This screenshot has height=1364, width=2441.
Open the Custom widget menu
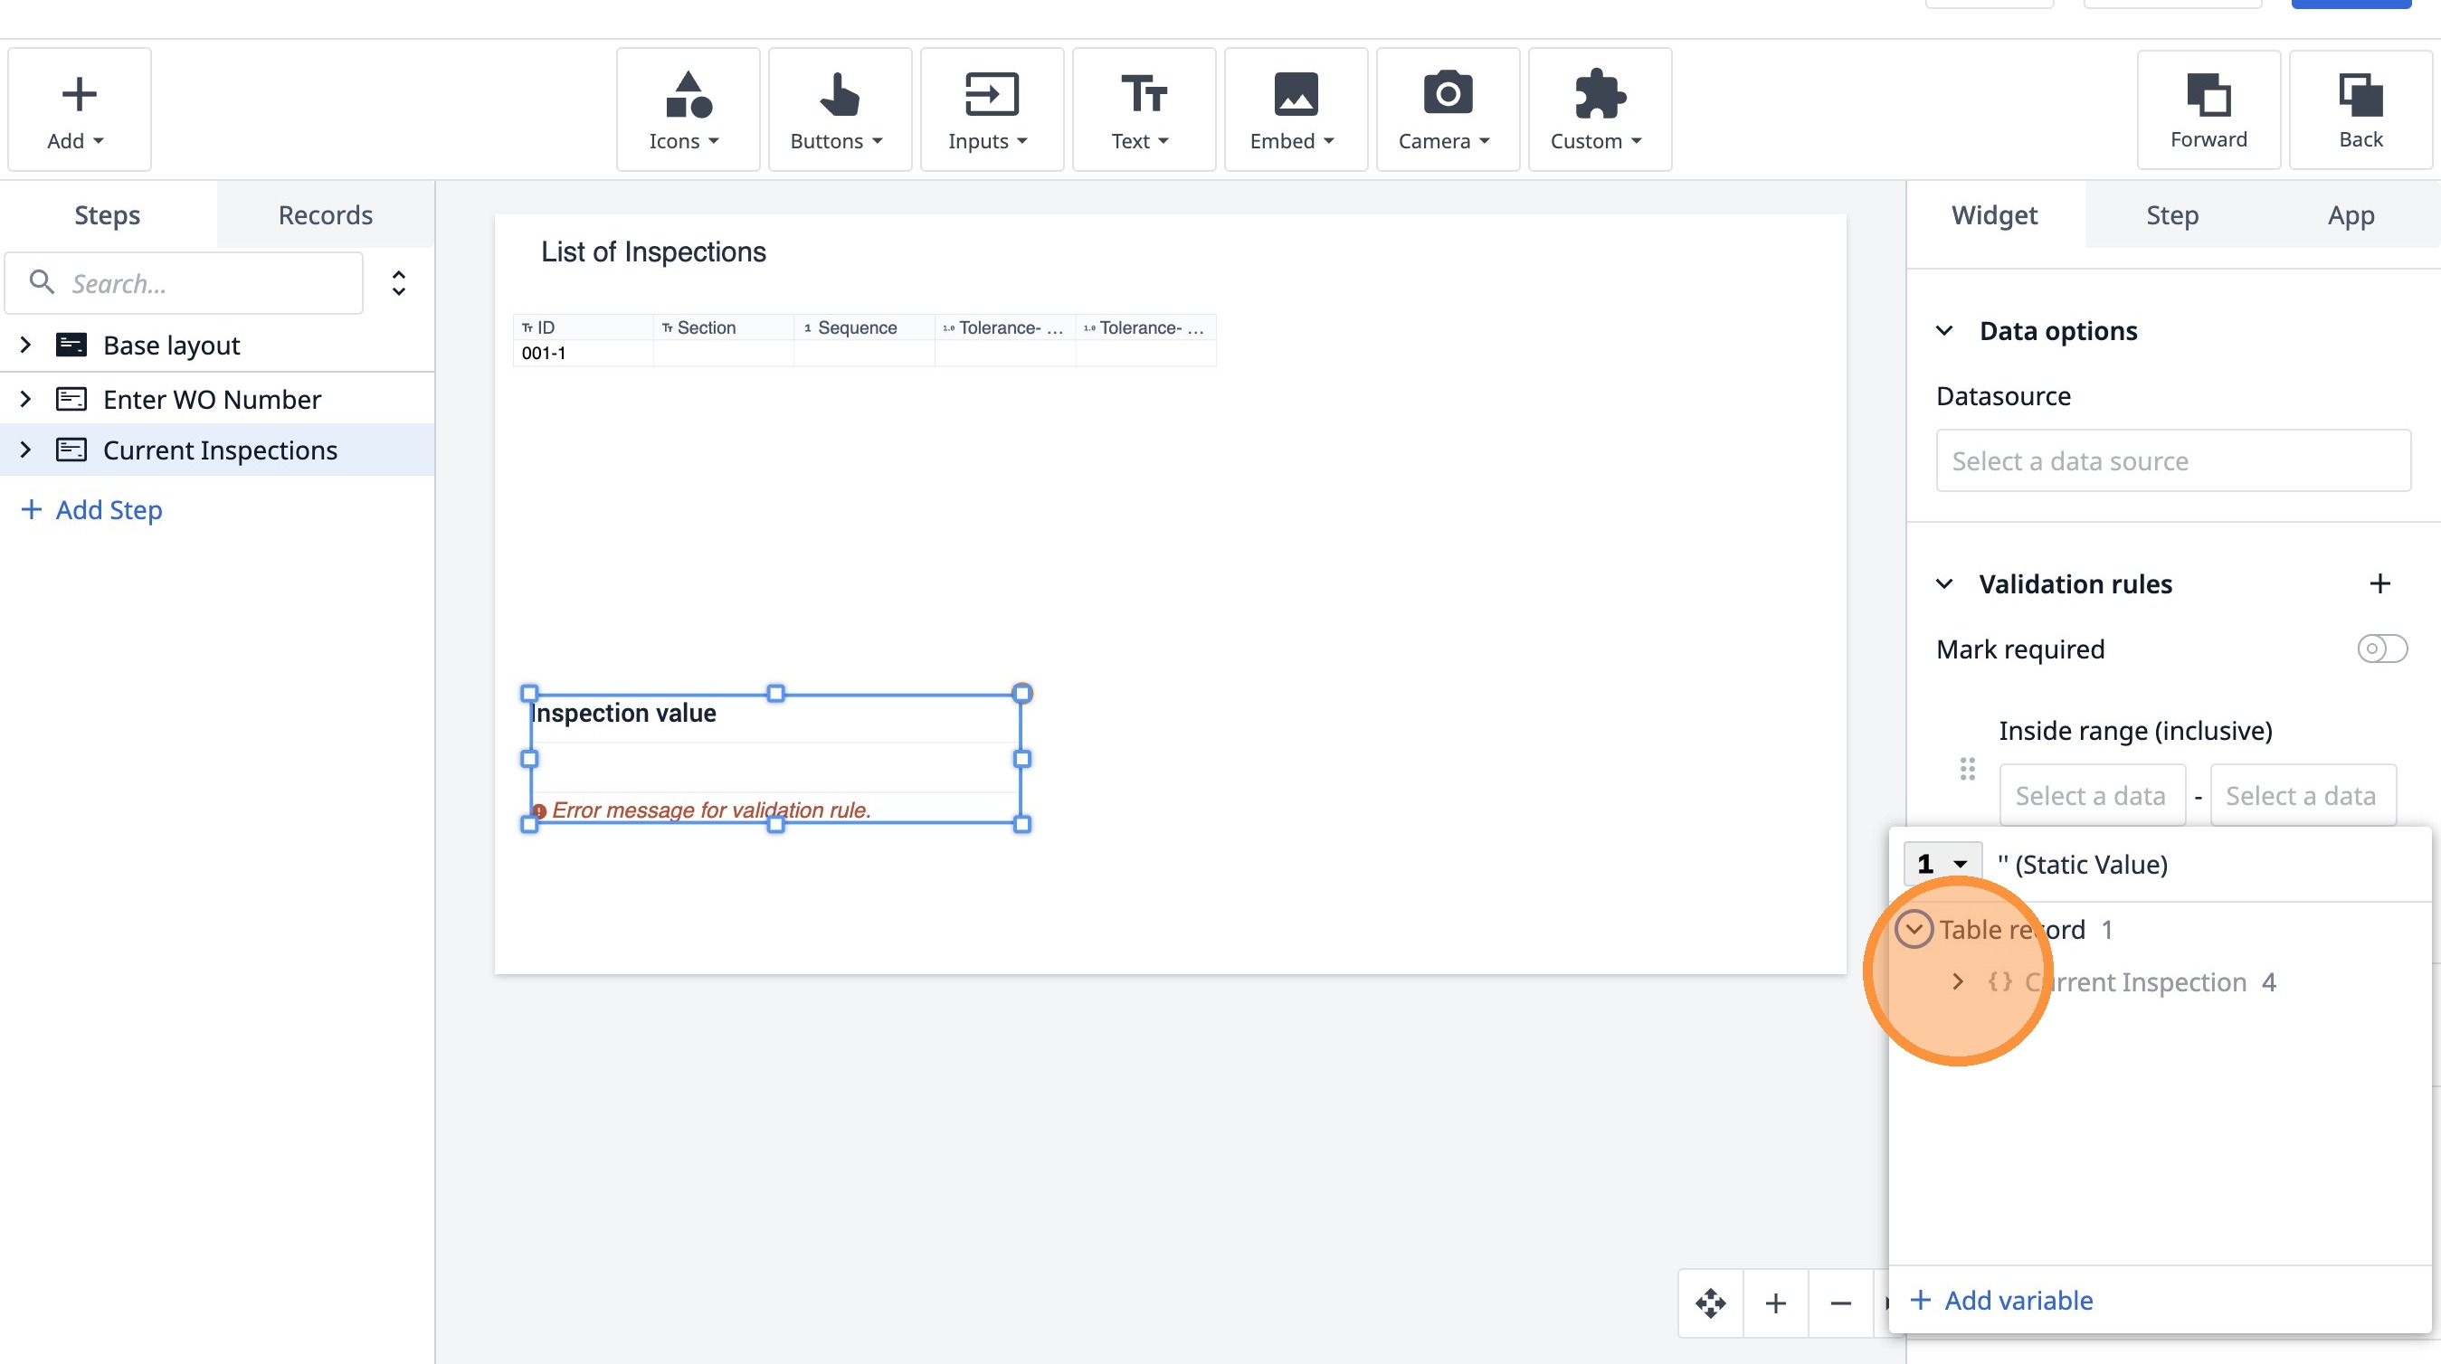(x=1599, y=109)
